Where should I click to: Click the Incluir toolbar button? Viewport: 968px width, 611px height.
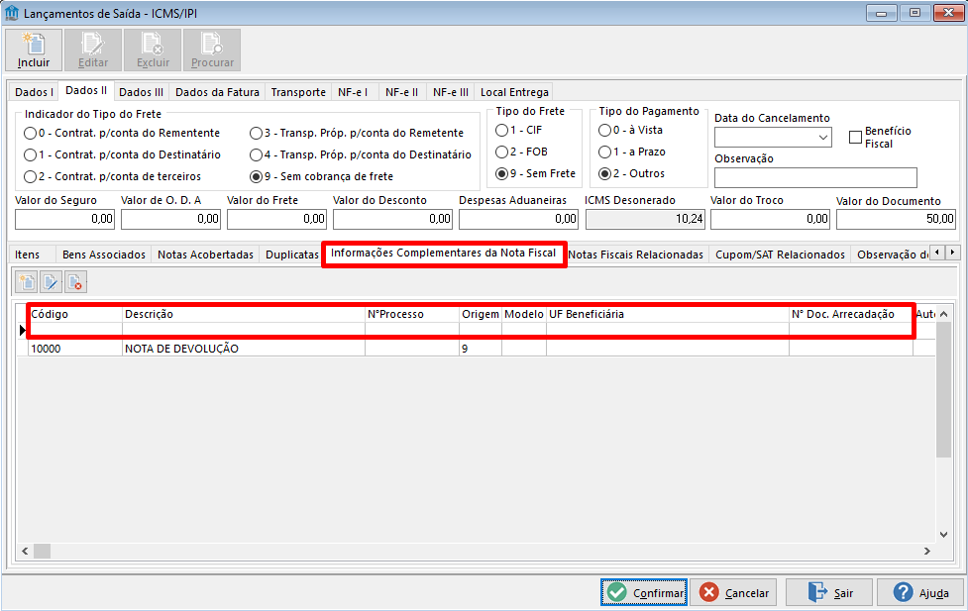34,50
